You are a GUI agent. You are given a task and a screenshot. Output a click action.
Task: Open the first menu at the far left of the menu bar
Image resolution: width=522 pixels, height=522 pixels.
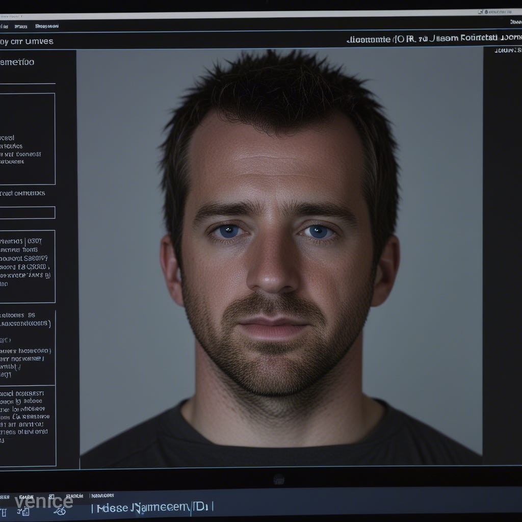pyautogui.click(x=4, y=26)
